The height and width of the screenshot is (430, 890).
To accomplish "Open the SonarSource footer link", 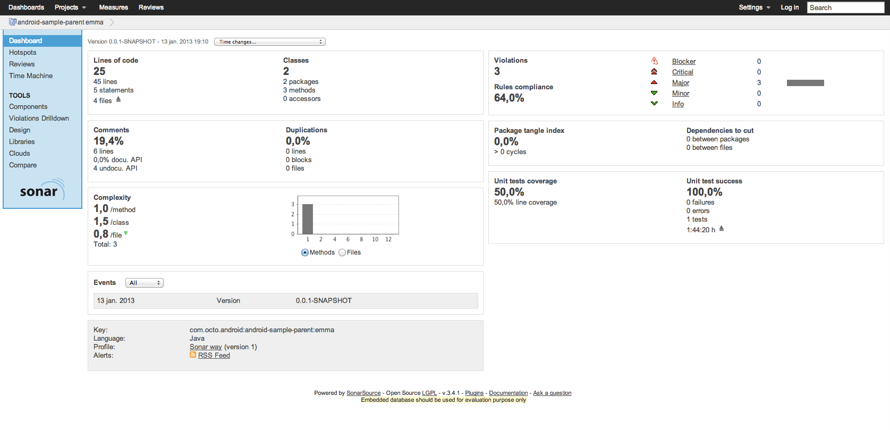I will pyautogui.click(x=363, y=393).
